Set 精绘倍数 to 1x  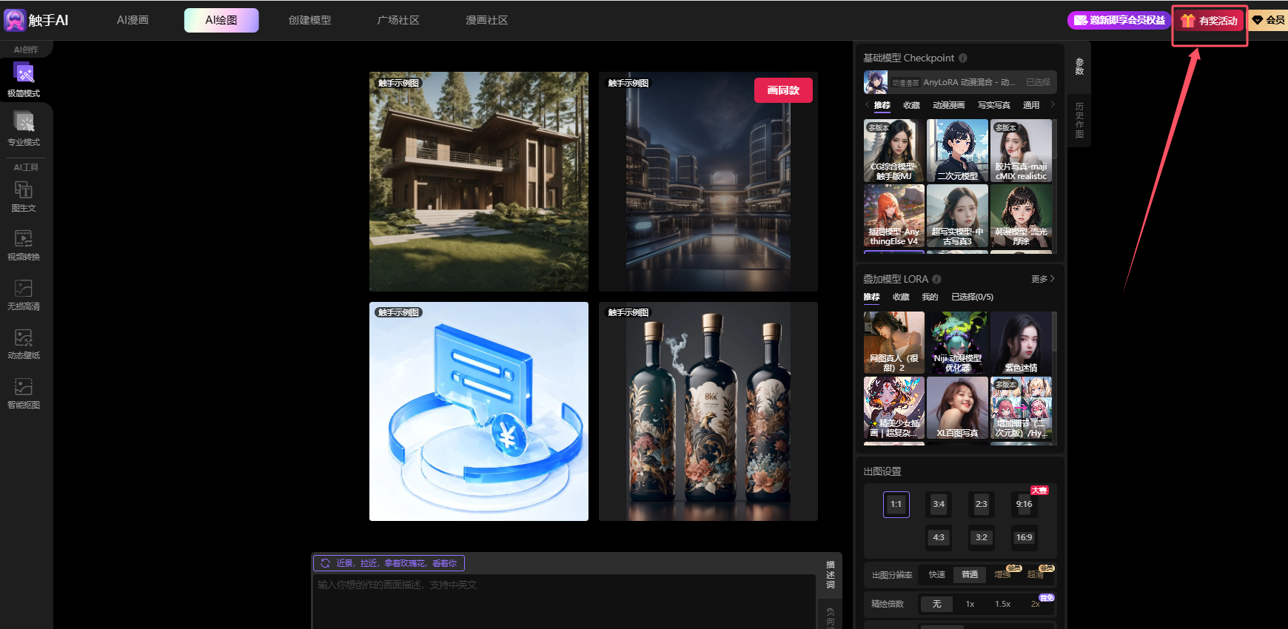(970, 604)
